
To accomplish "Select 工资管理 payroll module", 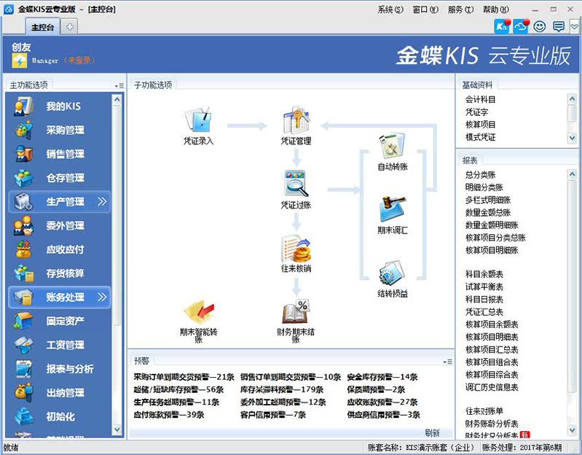I will click(x=58, y=345).
